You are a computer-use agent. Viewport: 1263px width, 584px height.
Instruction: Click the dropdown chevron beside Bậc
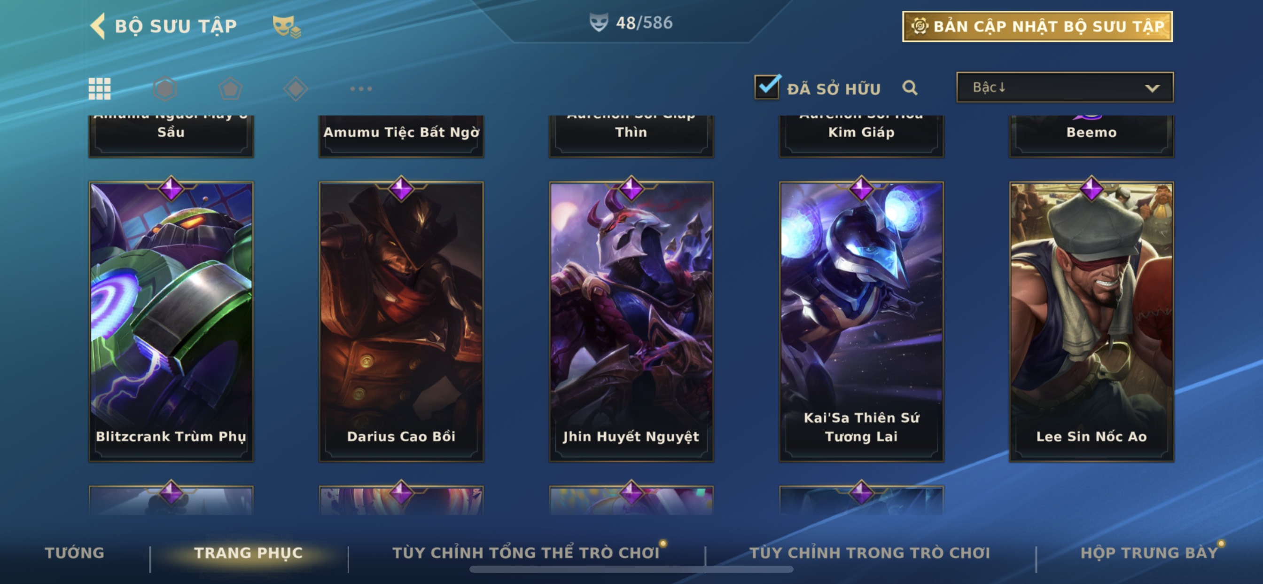[1152, 88]
